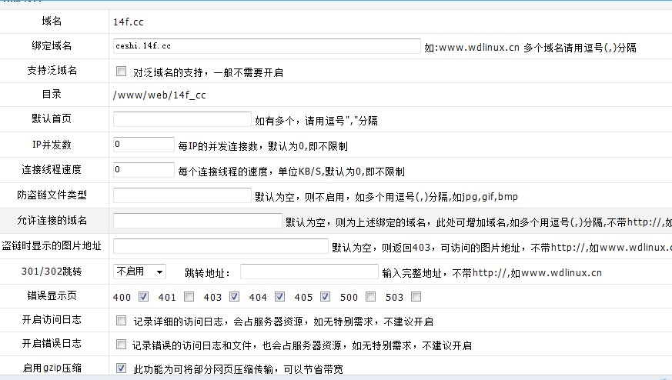This screenshot has width=672, height=380.
Task: Uncheck the 启用gzip压缩 checkbox
Action: coord(121,368)
